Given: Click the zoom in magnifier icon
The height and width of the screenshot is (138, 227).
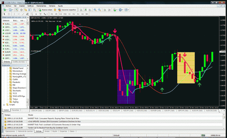Looking at the screenshot, I should pos(95,10).
